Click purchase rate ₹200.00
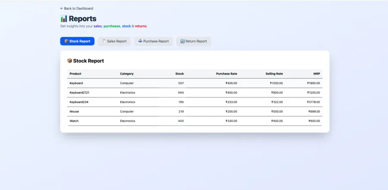Viewport: 388px width, 190px height. tap(232, 111)
